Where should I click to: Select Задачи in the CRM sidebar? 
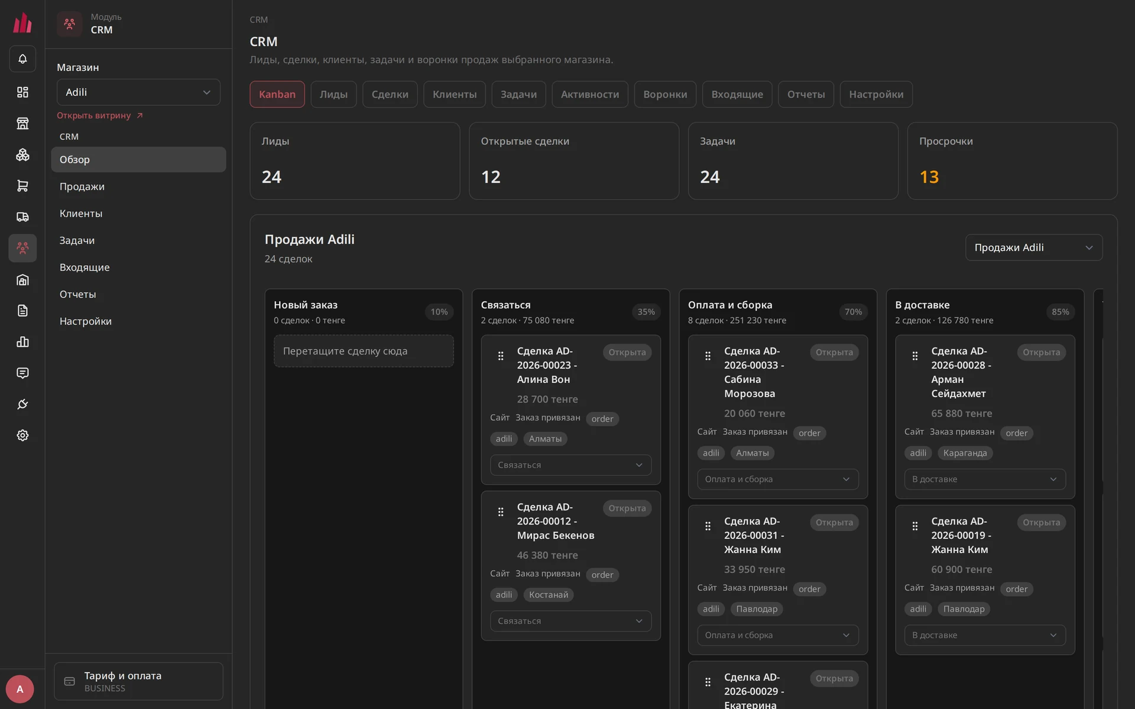pos(138,240)
